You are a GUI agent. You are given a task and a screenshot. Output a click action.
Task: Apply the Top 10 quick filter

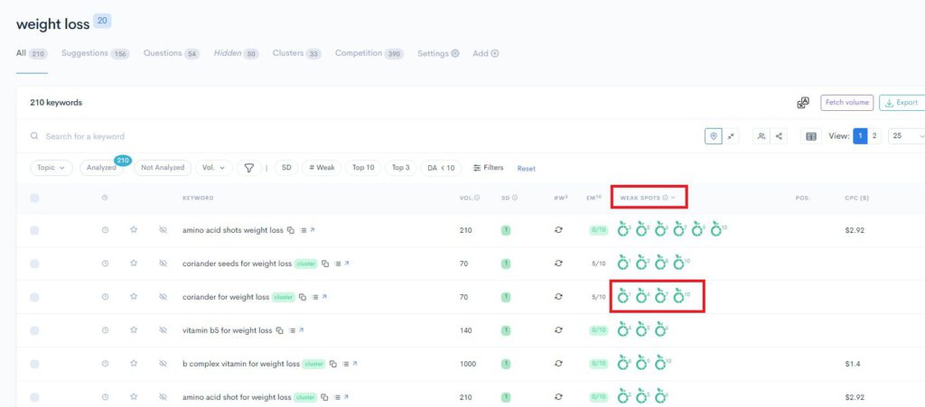[363, 168]
